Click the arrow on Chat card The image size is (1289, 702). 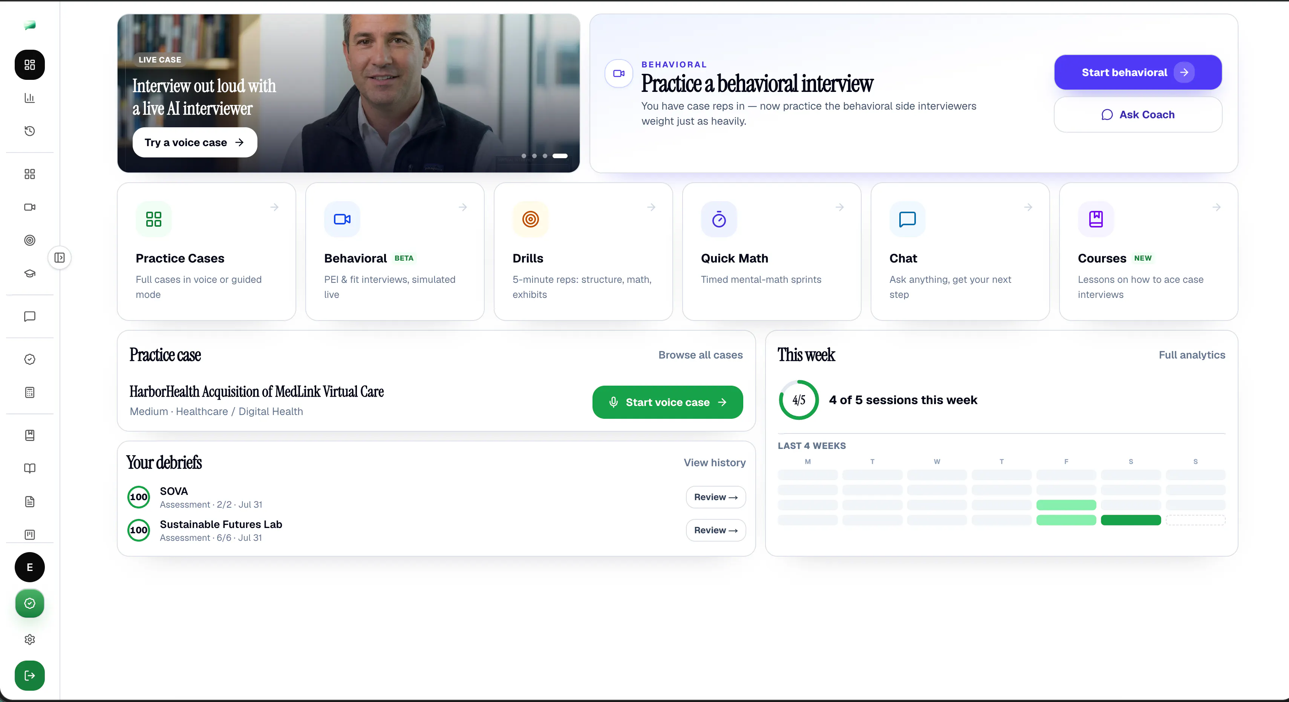tap(1028, 207)
